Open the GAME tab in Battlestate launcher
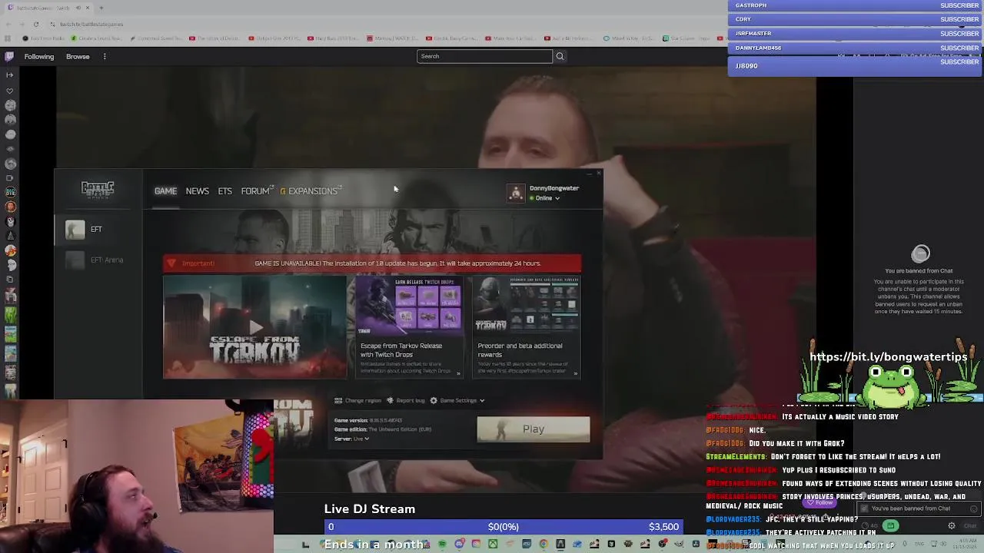The height and width of the screenshot is (553, 984). pyautogui.click(x=165, y=191)
